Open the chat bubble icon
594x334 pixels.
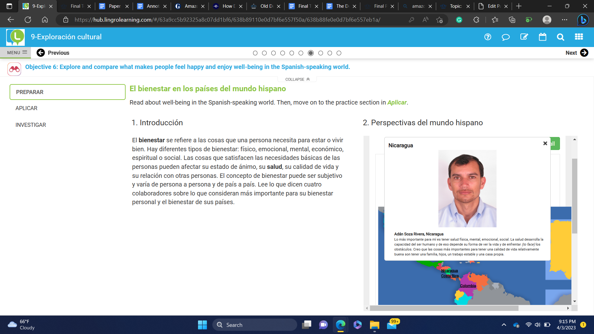pyautogui.click(x=506, y=37)
